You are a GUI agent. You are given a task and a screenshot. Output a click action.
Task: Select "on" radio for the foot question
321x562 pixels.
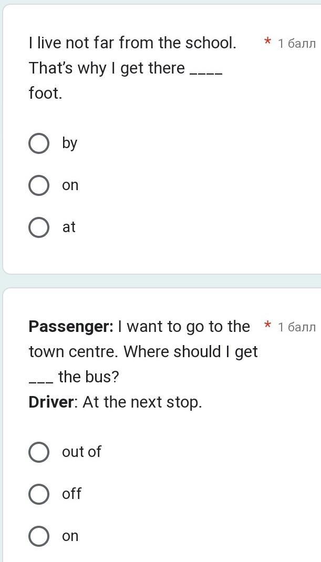coord(39,185)
